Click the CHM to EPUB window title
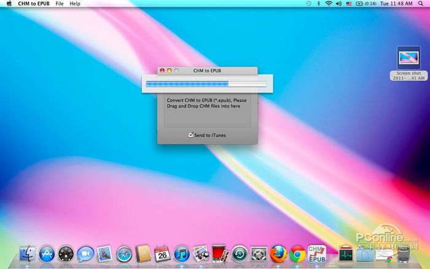The image size is (430, 269). [x=207, y=71]
